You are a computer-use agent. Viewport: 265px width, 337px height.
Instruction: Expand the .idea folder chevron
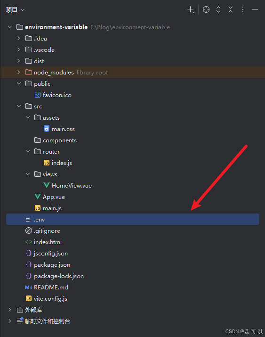point(19,38)
